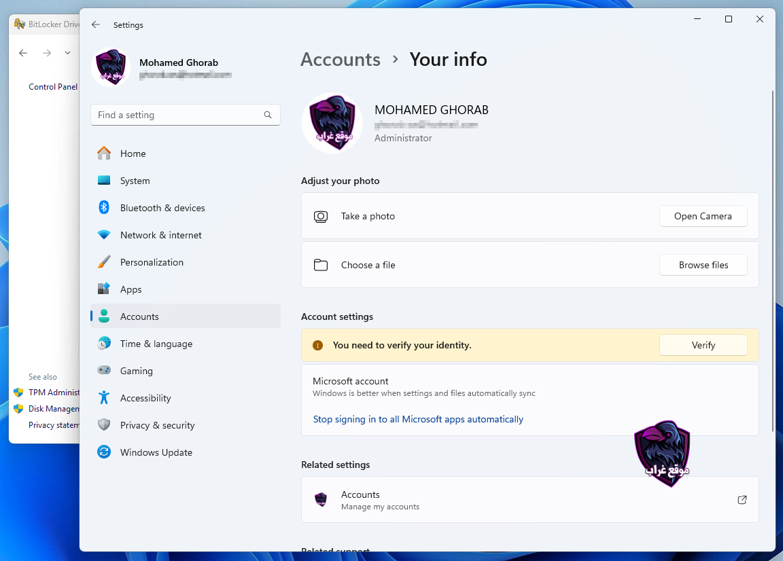Click the camera icon beside Take a photo
The image size is (783, 561).
point(321,217)
